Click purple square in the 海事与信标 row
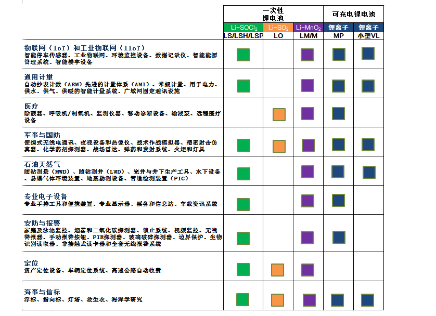This screenshot has height=316, width=436. pos(309,300)
